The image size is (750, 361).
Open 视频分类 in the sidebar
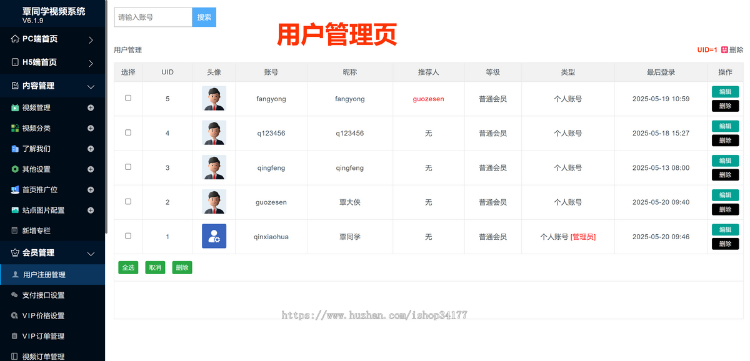tap(36, 128)
